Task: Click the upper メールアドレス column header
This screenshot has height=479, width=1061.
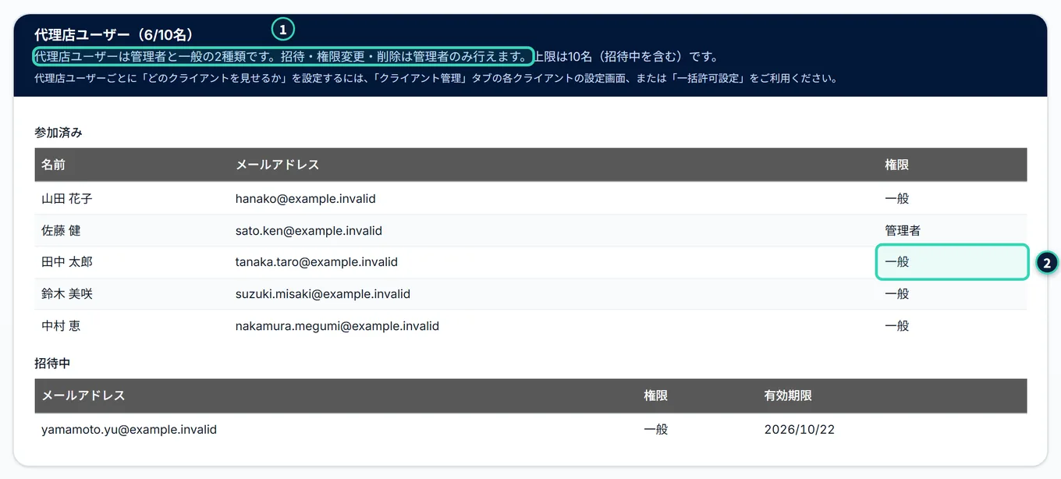Action: (277, 165)
